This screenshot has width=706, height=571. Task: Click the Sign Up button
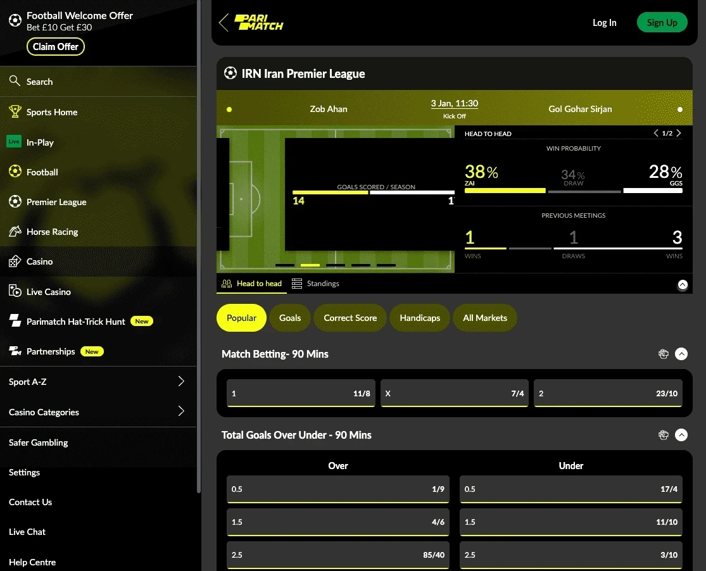pyautogui.click(x=662, y=23)
